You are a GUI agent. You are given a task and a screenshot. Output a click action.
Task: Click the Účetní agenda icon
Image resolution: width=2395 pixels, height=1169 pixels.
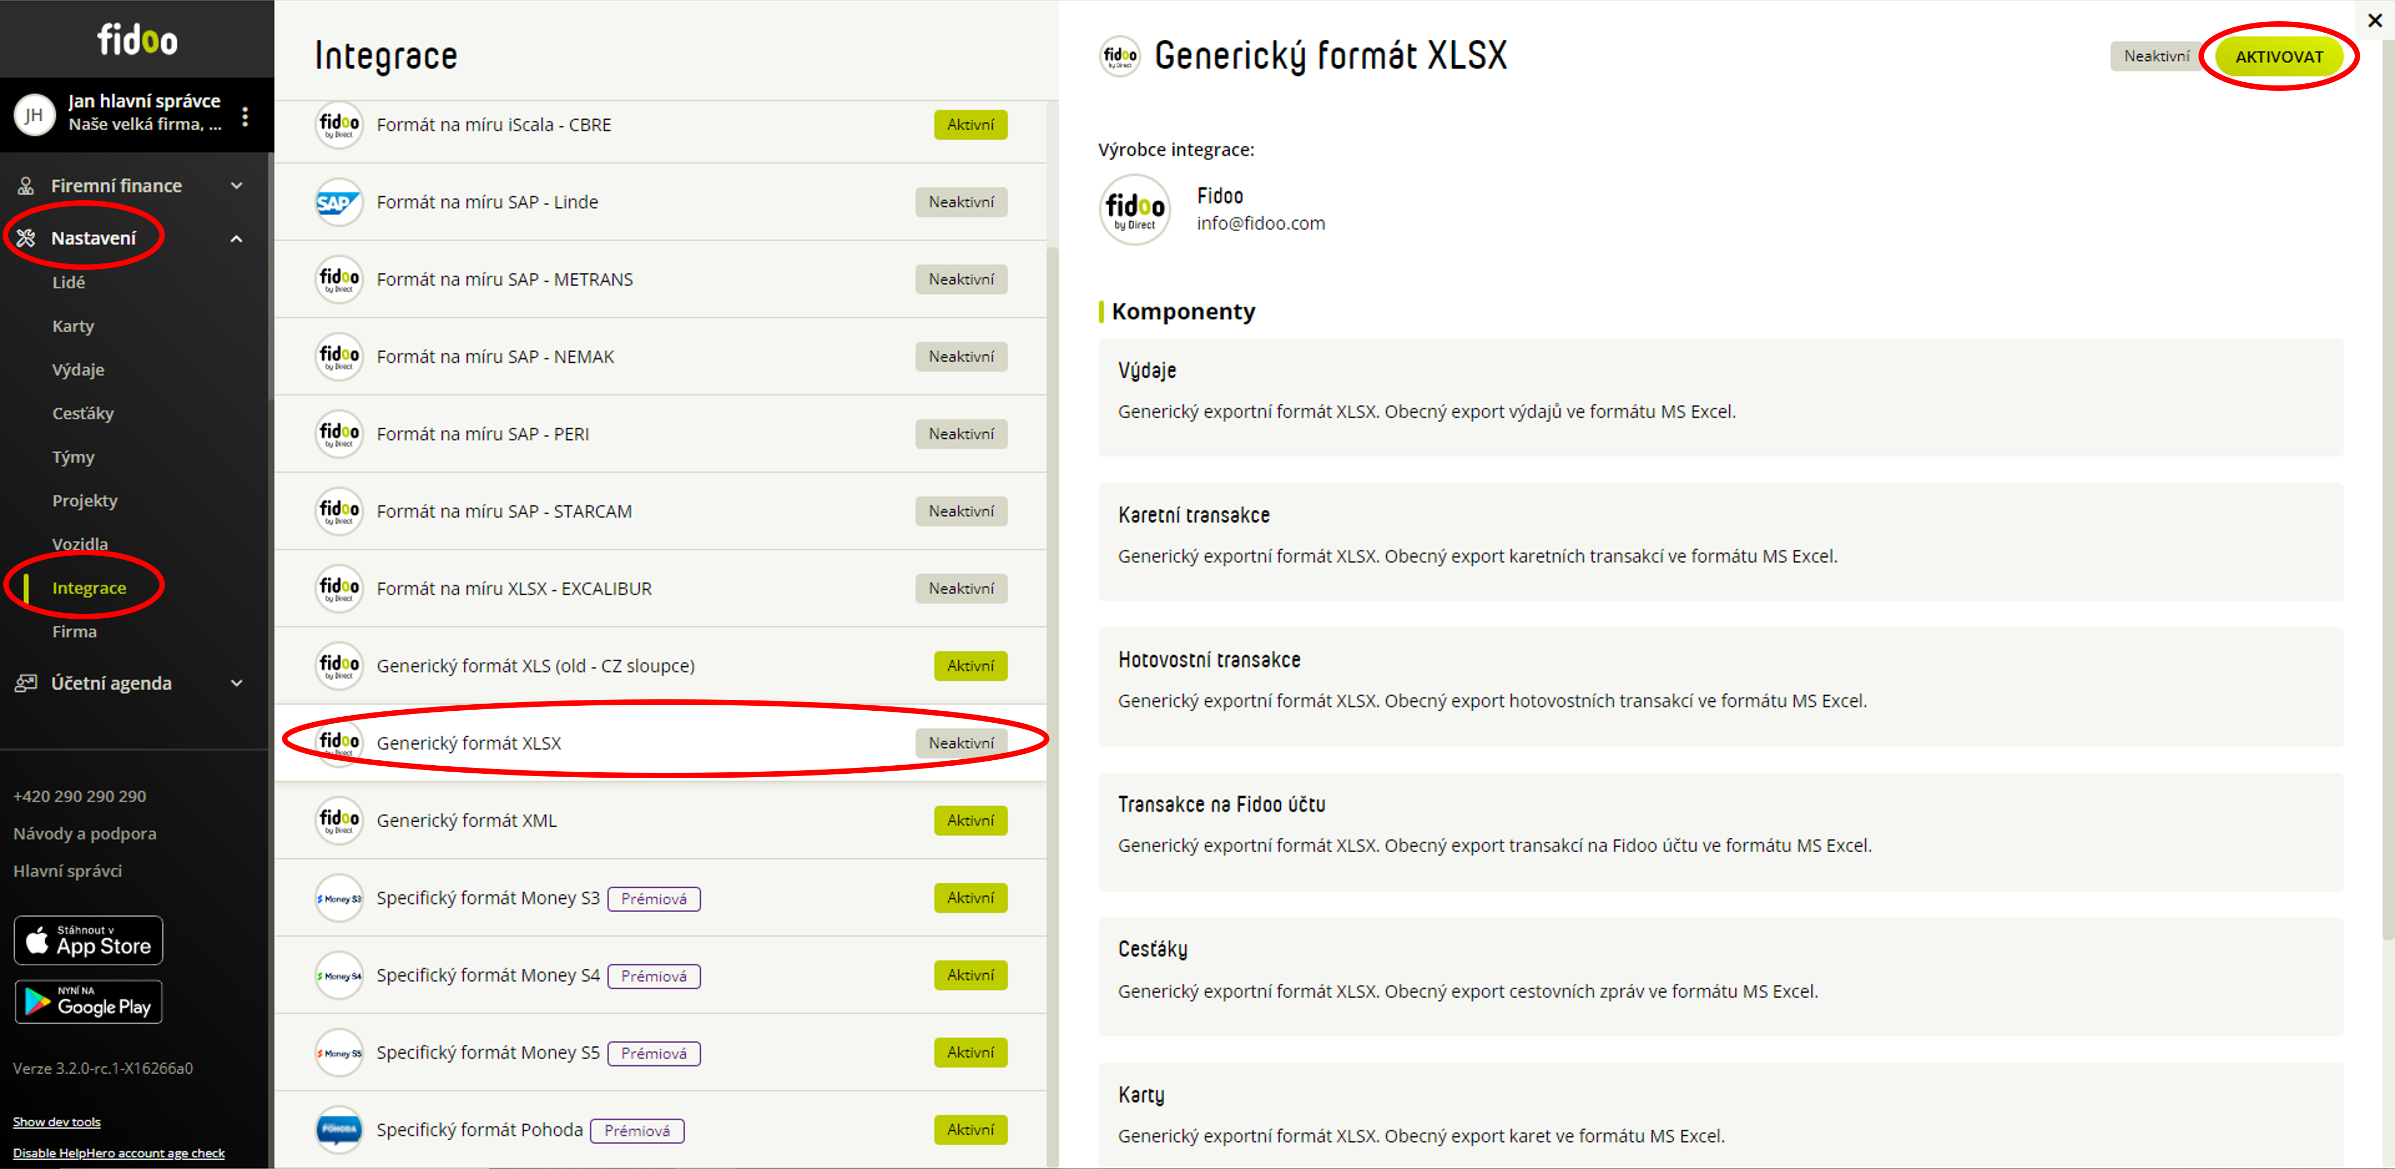tap(26, 683)
